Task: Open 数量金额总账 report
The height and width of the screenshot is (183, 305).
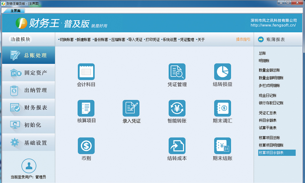Action: point(269,70)
